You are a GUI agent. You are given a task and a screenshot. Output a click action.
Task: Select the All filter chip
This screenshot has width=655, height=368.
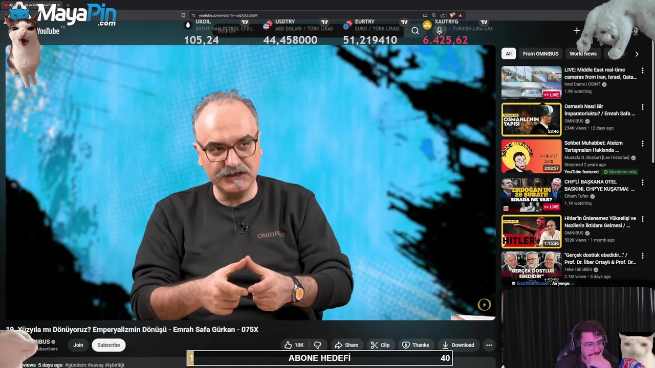[508, 54]
